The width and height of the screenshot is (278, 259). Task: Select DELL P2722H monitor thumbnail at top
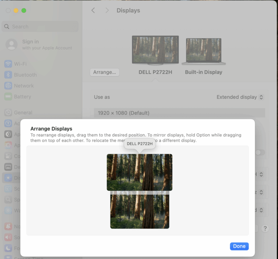click(x=155, y=50)
